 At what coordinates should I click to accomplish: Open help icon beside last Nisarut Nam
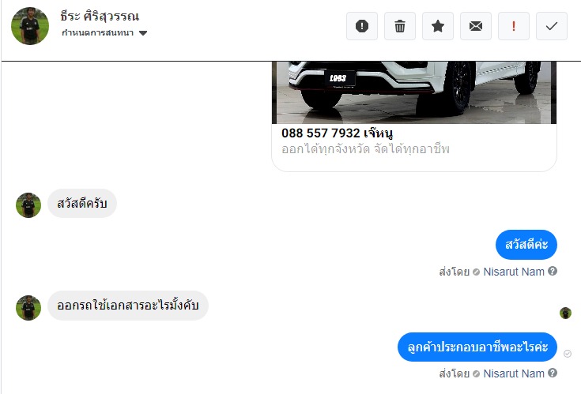[x=553, y=373]
